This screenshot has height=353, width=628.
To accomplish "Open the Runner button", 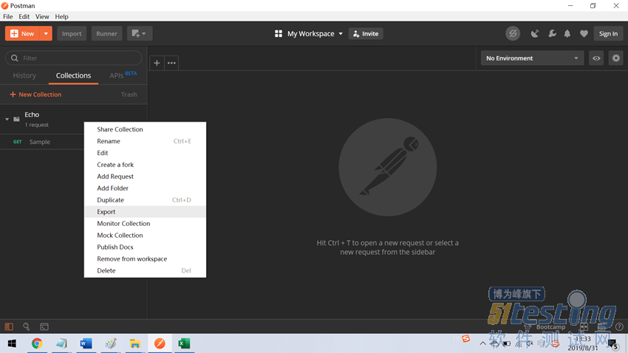I will [106, 34].
